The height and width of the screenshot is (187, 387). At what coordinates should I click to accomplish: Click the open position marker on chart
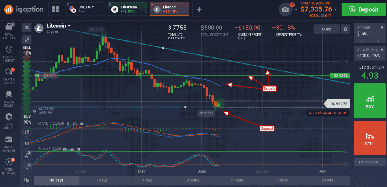37,75
